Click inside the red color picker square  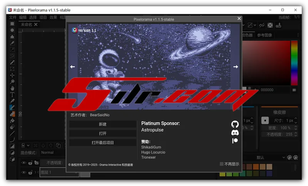click(266, 63)
